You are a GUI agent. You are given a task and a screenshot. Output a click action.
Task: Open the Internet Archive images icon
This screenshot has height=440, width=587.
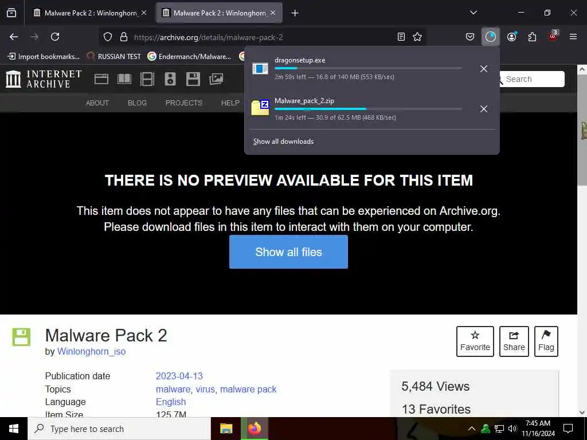click(216, 79)
